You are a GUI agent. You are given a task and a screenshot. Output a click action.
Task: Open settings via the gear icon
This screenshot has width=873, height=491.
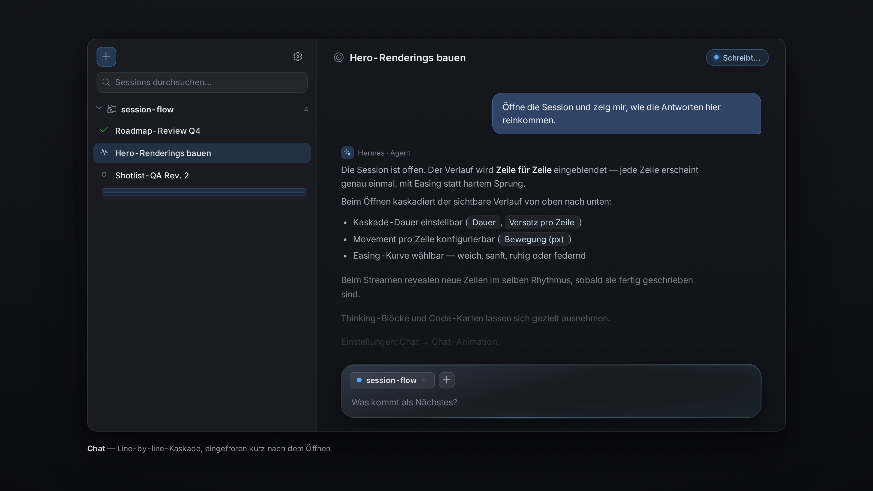point(298,56)
